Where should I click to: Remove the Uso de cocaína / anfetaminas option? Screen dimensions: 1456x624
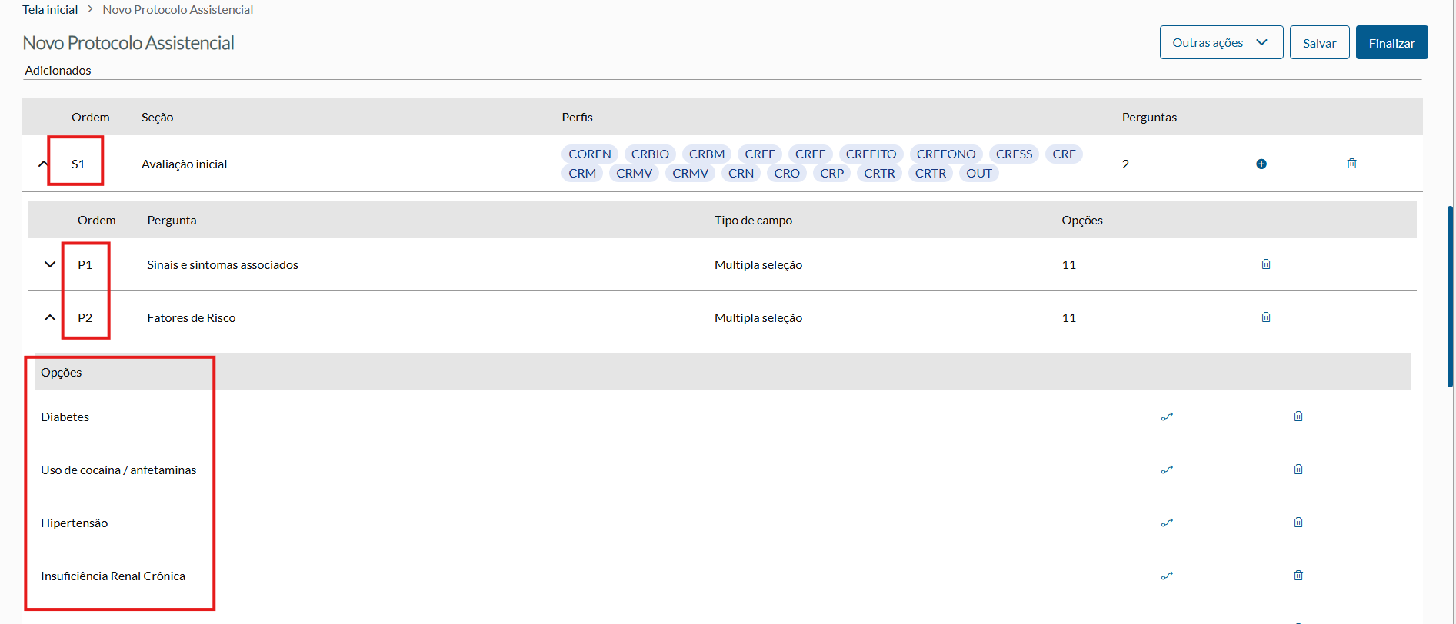pyautogui.click(x=1298, y=470)
